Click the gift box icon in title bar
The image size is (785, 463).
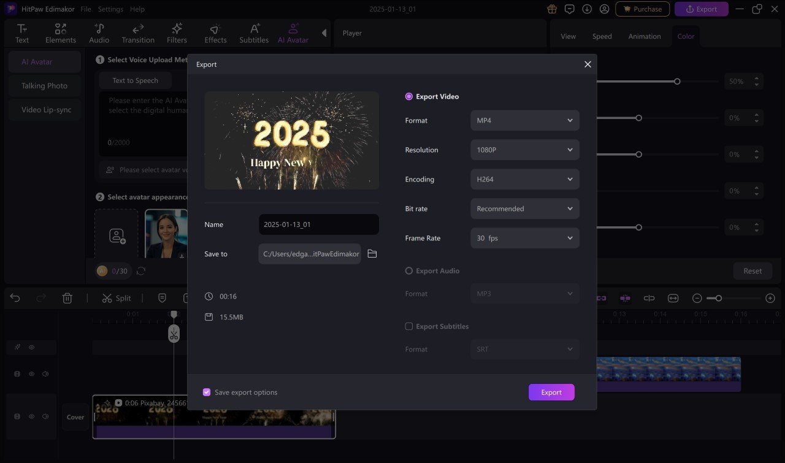pyautogui.click(x=552, y=9)
